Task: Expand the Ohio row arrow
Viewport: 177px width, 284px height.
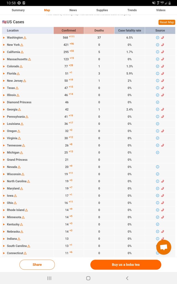Action: pyautogui.click(x=4, y=203)
